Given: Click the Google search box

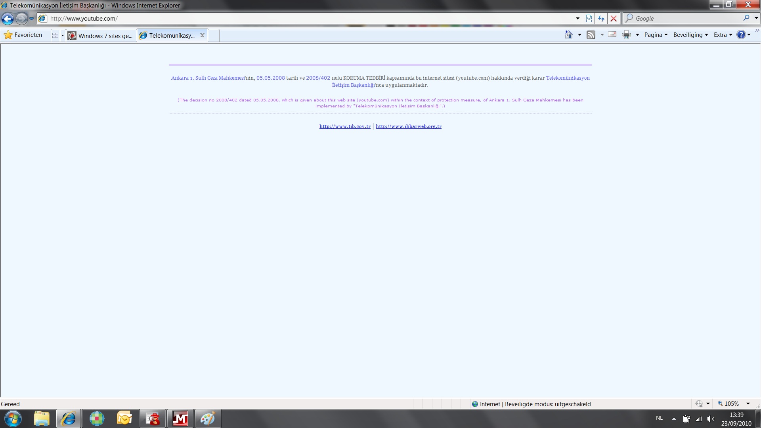Looking at the screenshot, I should [x=682, y=19].
